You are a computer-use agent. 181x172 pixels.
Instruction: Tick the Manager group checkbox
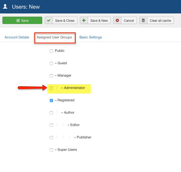[x=51, y=76]
